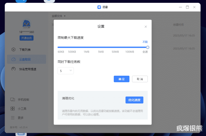The width and height of the screenshot is (206, 136).
Task: Click the 清理优化 heading
Action: coord(68,98)
